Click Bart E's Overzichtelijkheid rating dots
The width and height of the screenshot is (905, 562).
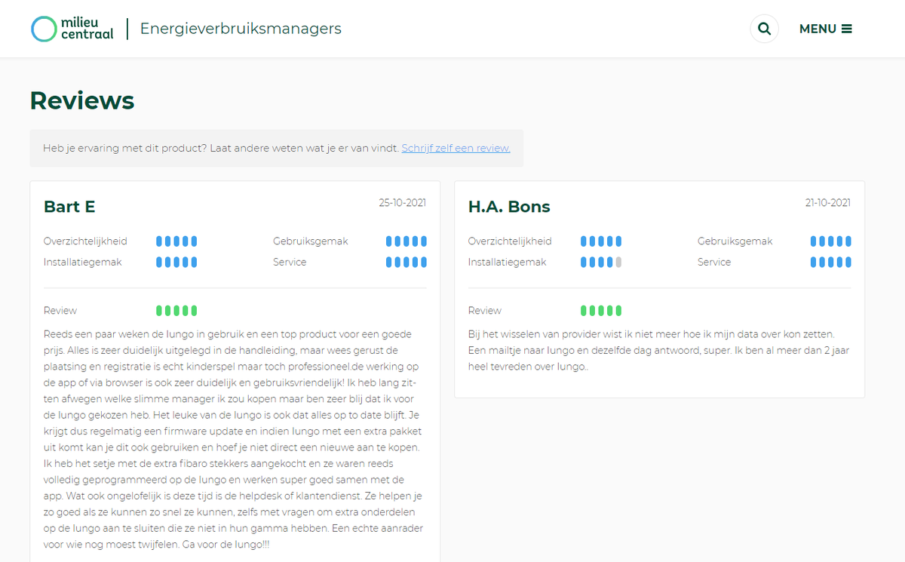[176, 241]
